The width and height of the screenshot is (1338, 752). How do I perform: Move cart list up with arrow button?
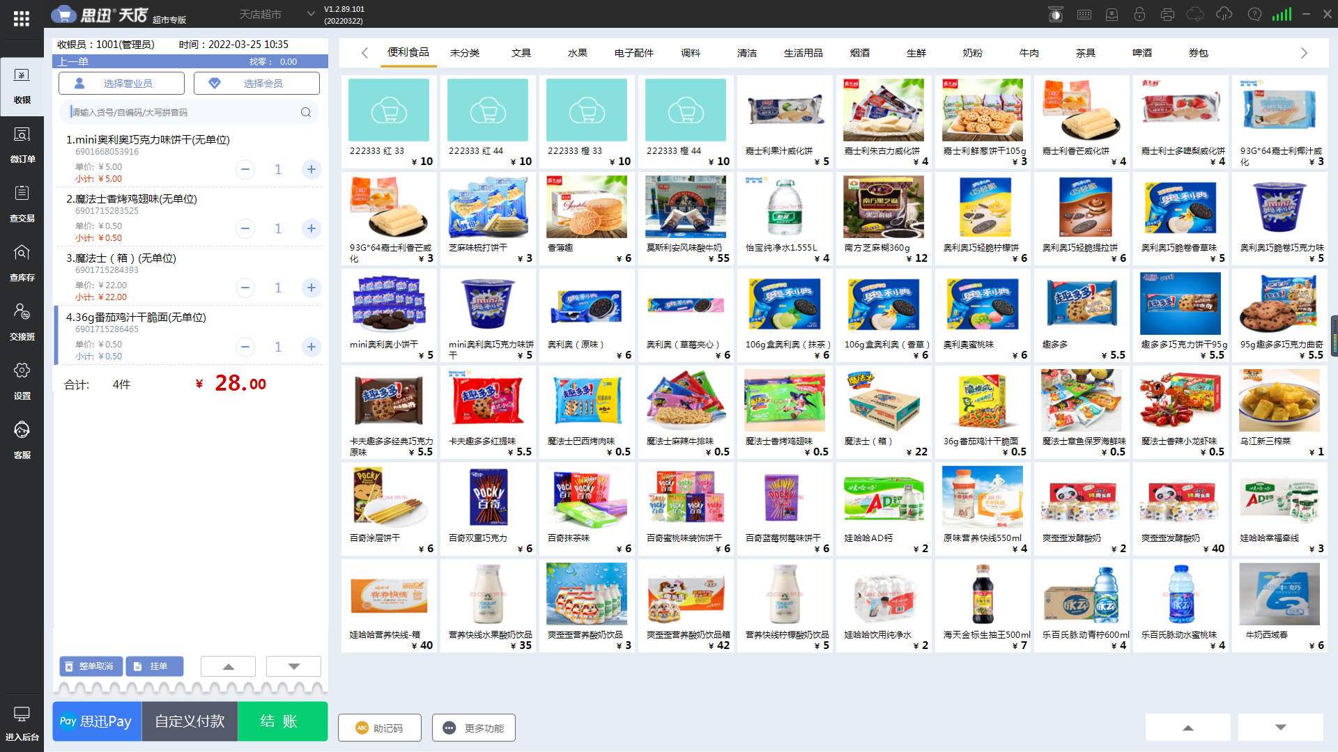(228, 666)
